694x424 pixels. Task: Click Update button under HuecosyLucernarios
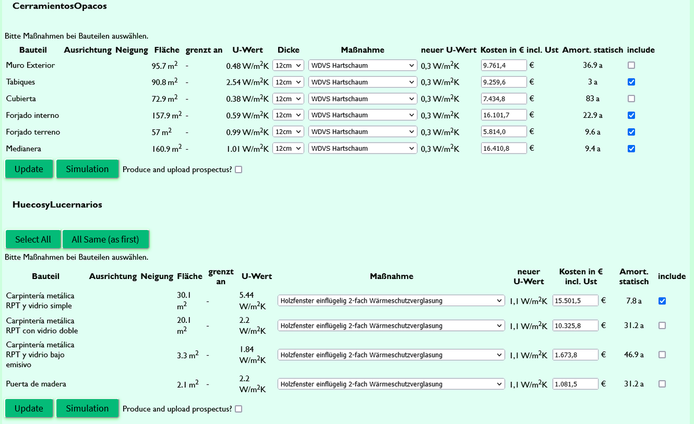point(29,408)
